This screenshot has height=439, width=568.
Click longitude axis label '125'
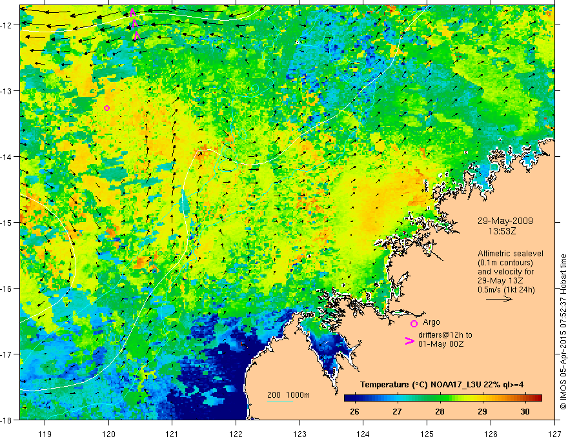(427, 434)
